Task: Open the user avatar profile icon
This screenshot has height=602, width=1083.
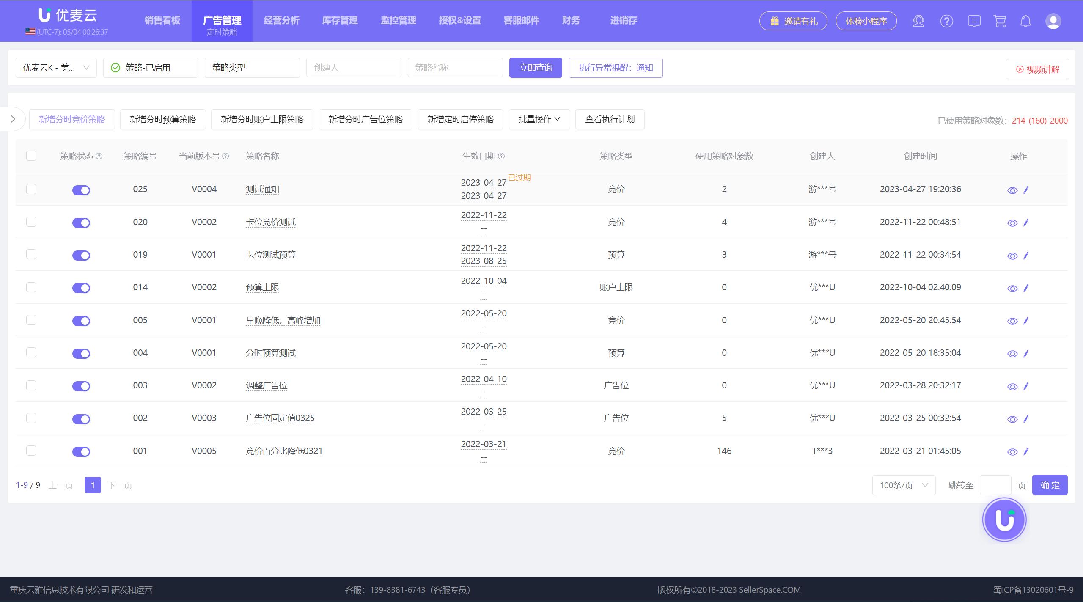Action: [1053, 21]
